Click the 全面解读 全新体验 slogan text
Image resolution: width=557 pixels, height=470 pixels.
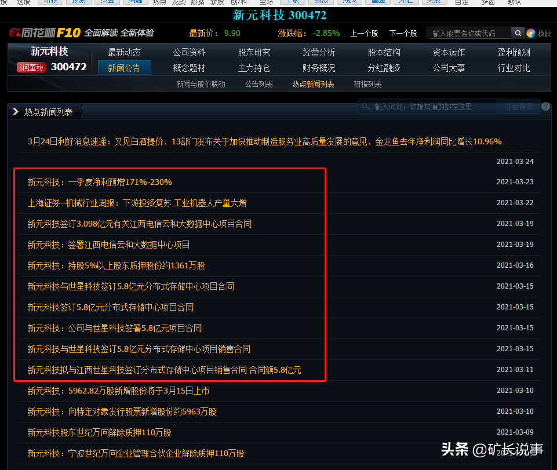pos(119,33)
